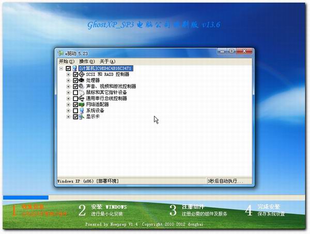Select the 声音、视频和游戏控制器 row text
This screenshot has height=234, width=310.
pos(111,86)
